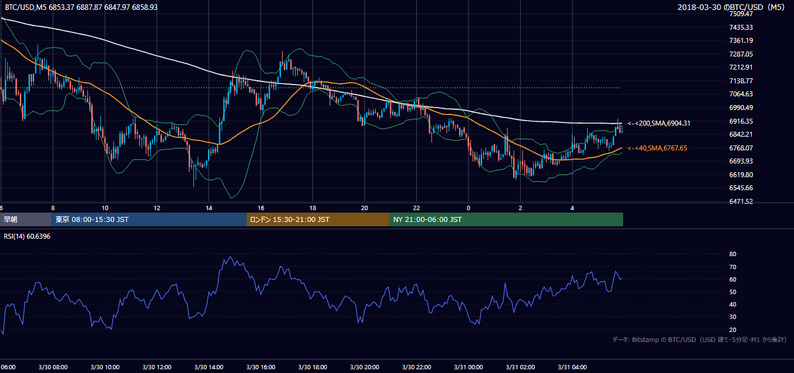Select the 200 SMA label showing 6904.31
The width and height of the screenshot is (794, 373).
tap(659, 123)
